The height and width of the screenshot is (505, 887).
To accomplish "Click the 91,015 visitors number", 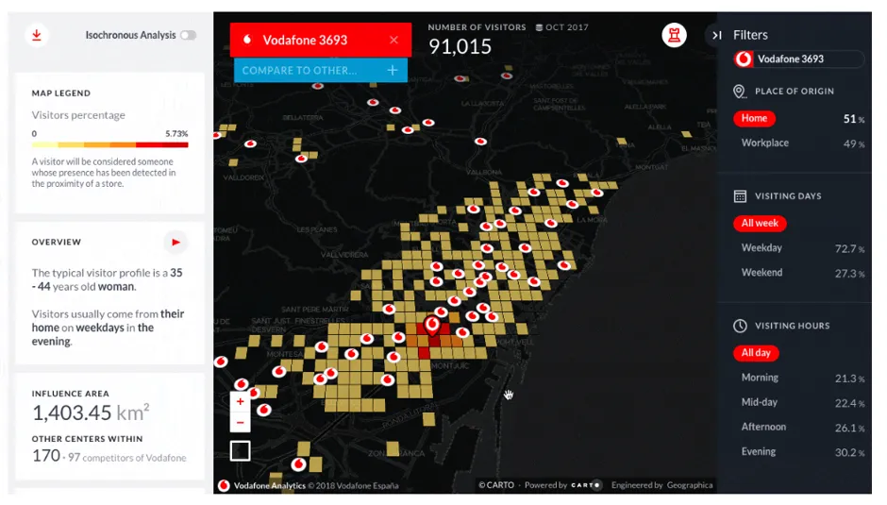I will [460, 46].
